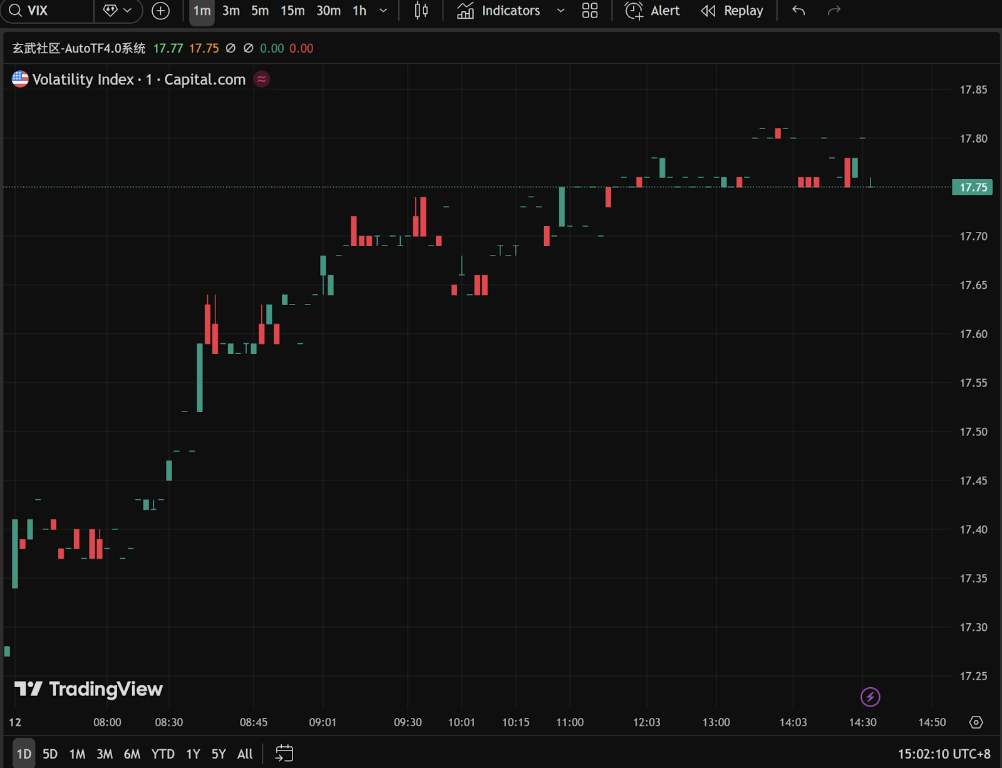The height and width of the screenshot is (768, 1002).
Task: Select the 1h interval button
Action: tap(359, 11)
